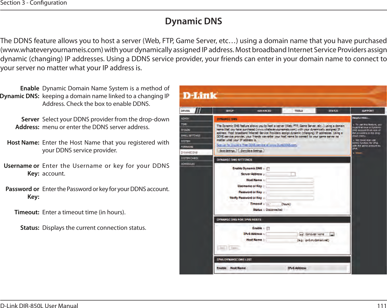This screenshot has height=308, width=387.
Task: Open SYSTEM in the left sidebar
Action: pos(196,141)
